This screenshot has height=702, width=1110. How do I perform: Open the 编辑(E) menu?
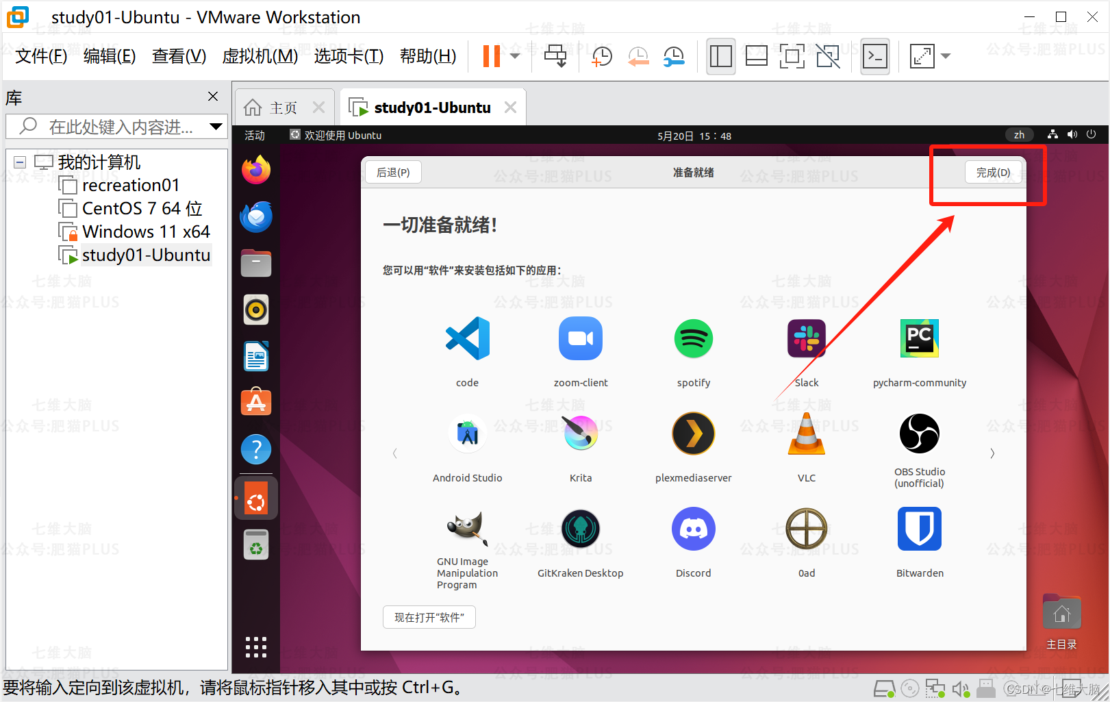(x=110, y=56)
